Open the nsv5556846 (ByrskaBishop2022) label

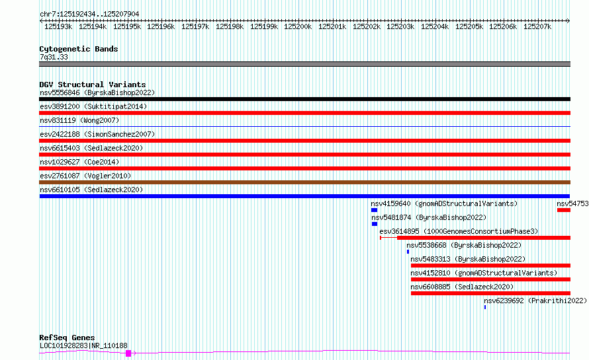(x=97, y=92)
